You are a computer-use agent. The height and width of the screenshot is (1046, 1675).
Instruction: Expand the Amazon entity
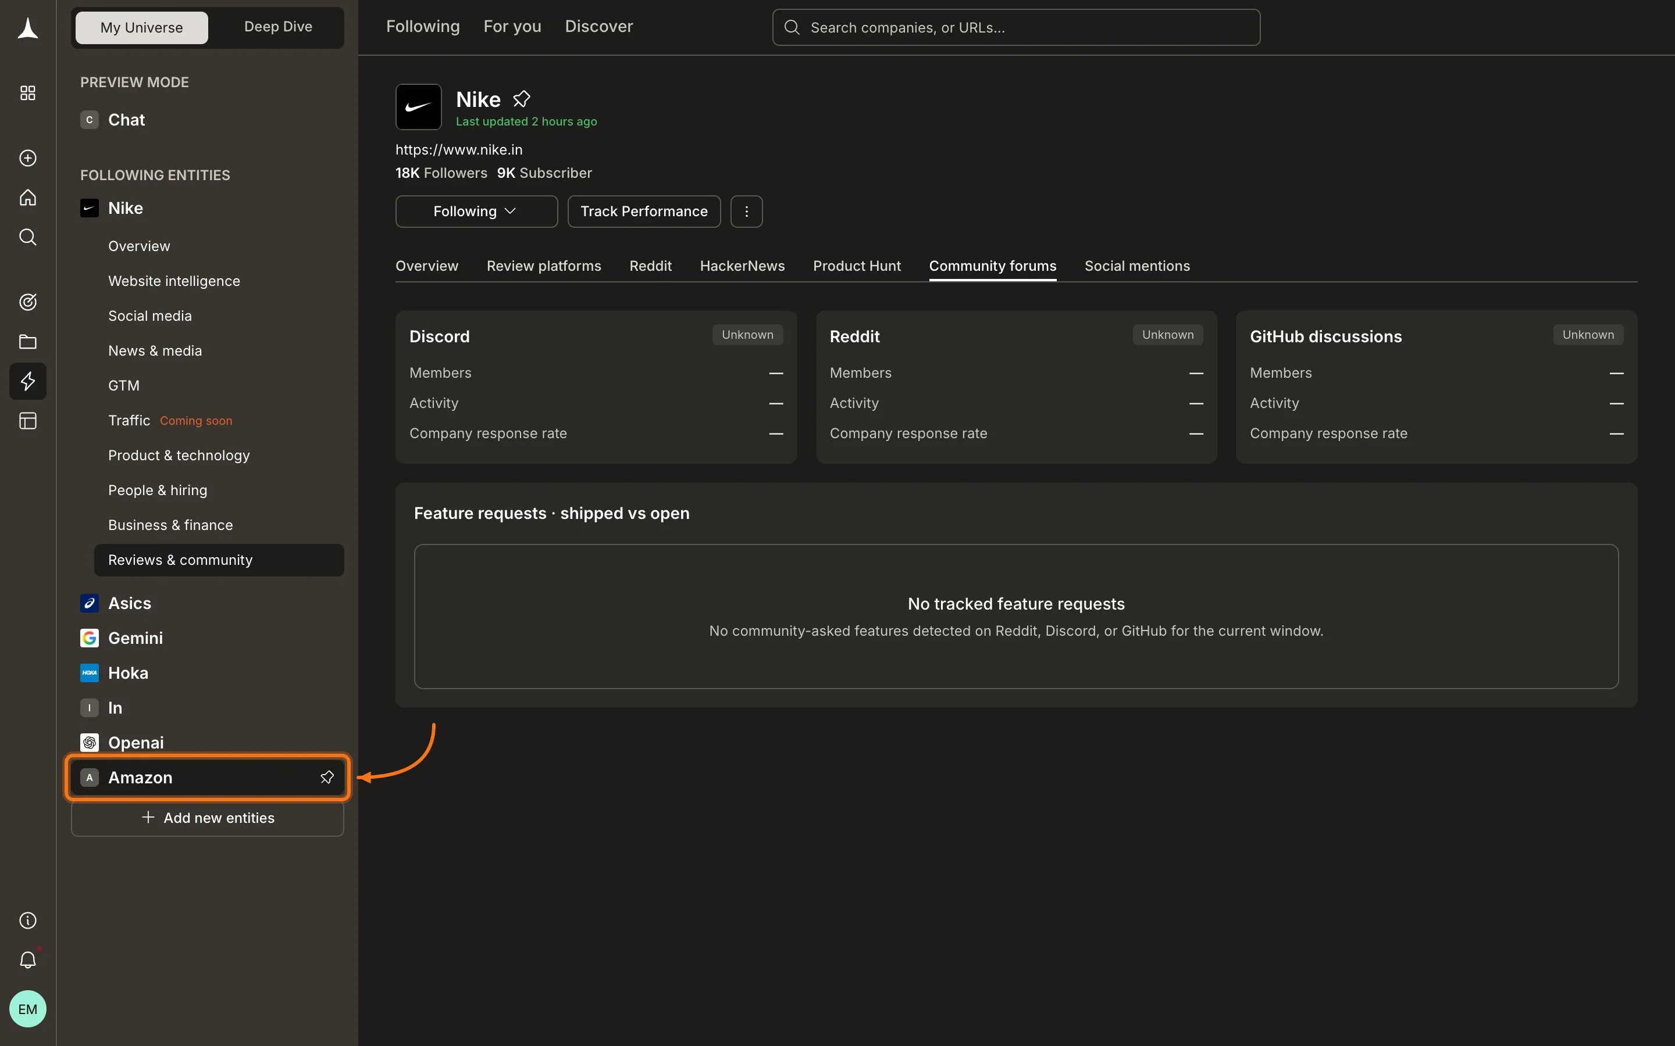207,777
